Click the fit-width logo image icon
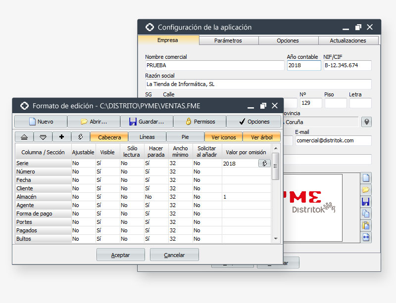This screenshot has height=303, width=396. click(x=366, y=237)
